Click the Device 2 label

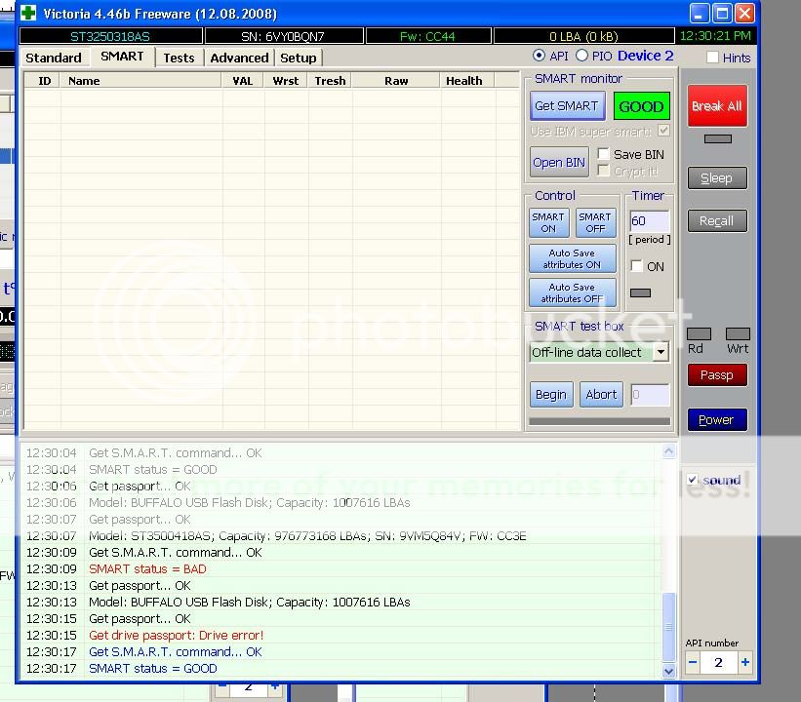pyautogui.click(x=645, y=56)
